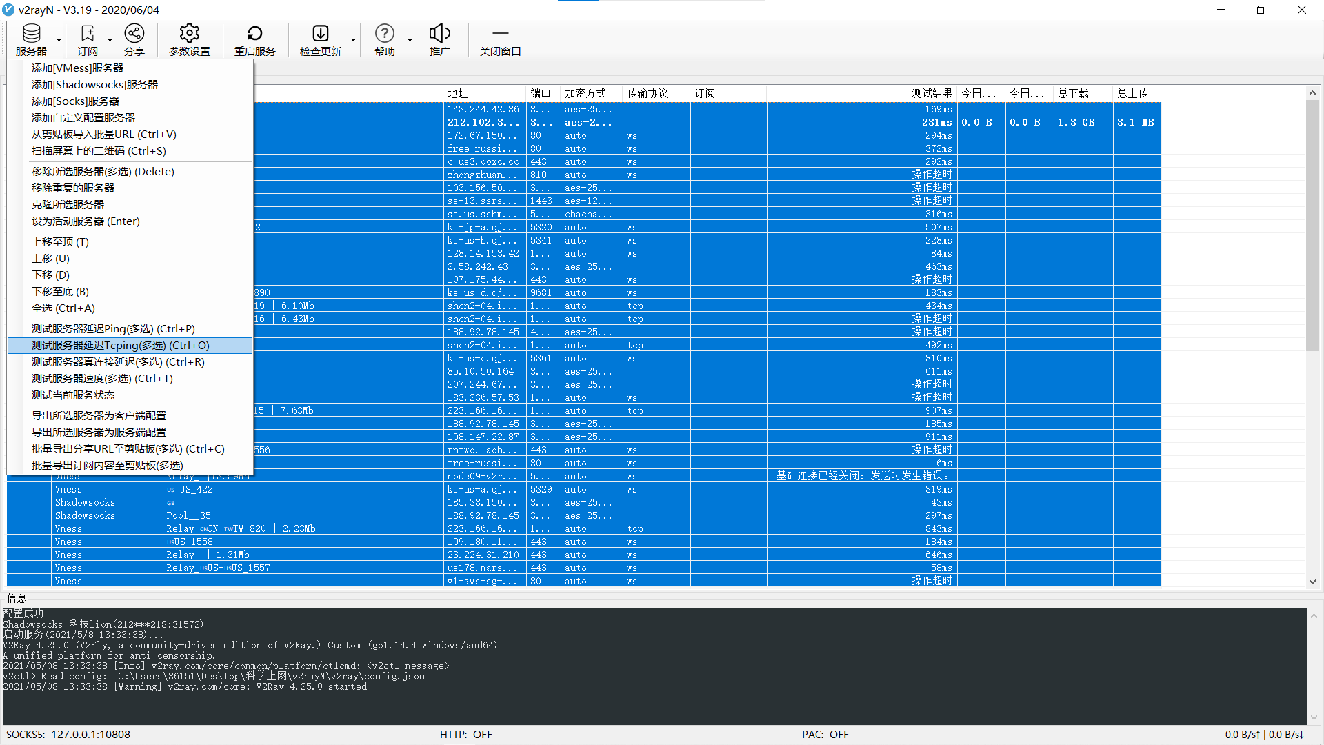Choose 上移至顶 (T) menu entry
Viewport: 1324px width, 745px height.
[130, 241]
